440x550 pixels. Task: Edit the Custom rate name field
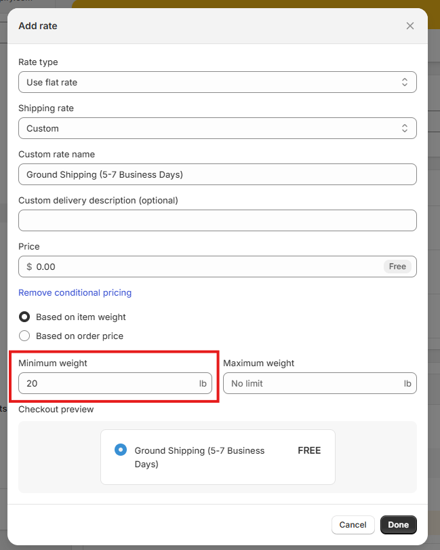[x=217, y=174]
